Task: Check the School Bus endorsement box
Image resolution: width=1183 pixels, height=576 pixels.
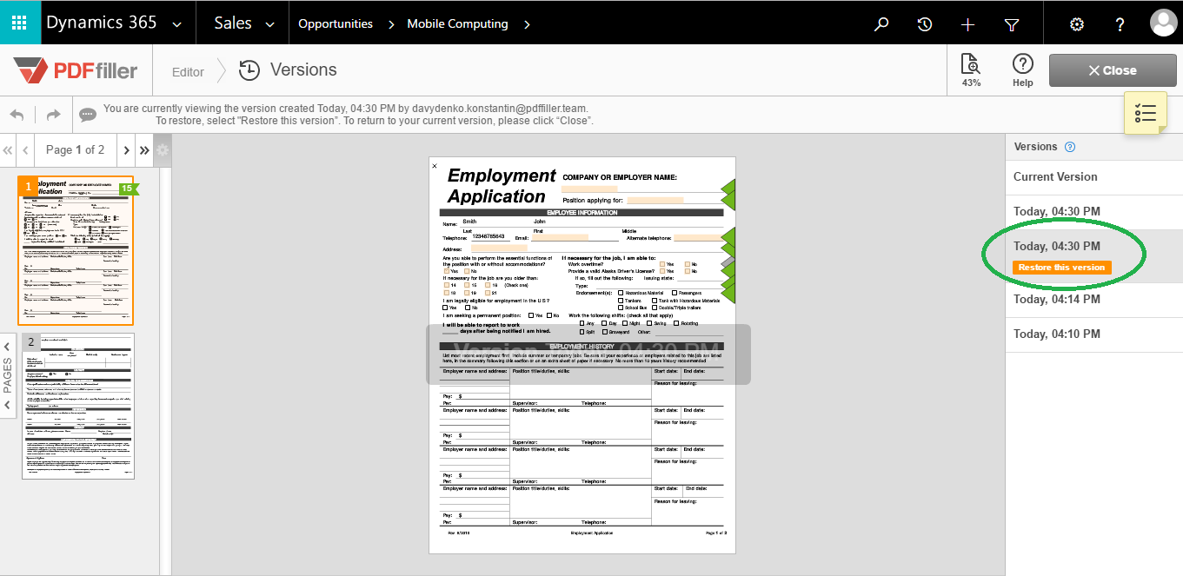Action: 621,307
